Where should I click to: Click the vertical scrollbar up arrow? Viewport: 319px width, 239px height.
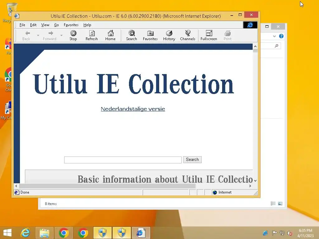(255, 46)
